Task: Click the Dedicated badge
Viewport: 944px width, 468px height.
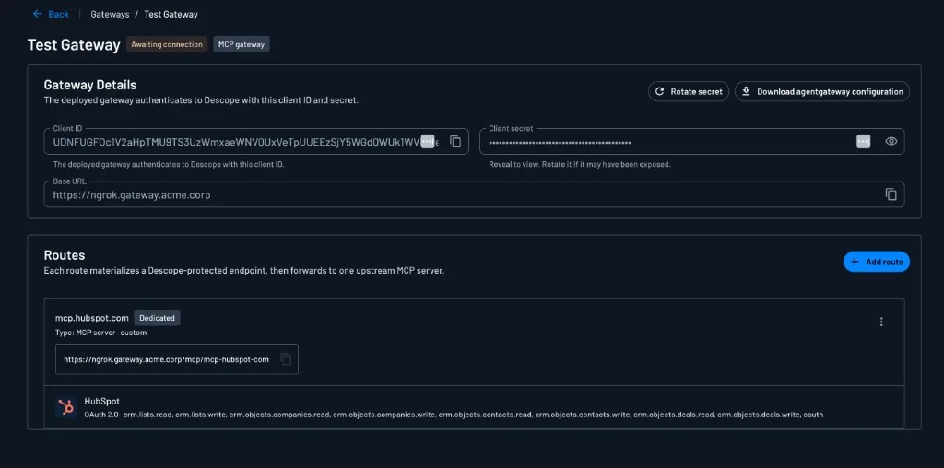Action: [x=157, y=318]
